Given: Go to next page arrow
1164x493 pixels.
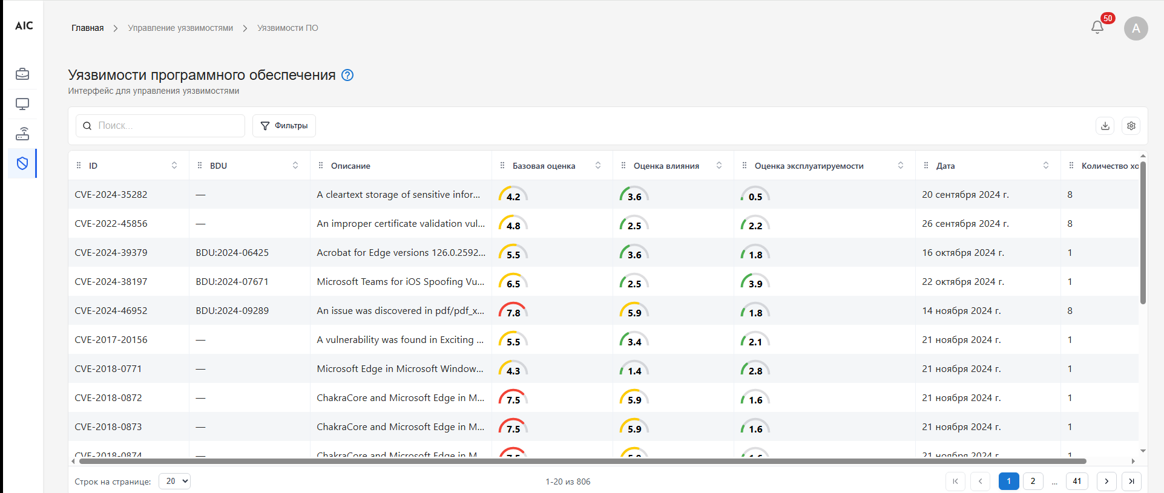Looking at the screenshot, I should (1106, 481).
